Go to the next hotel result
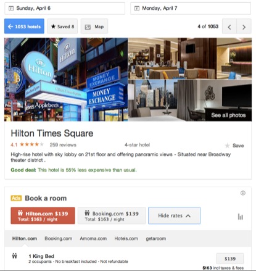 click(244, 27)
